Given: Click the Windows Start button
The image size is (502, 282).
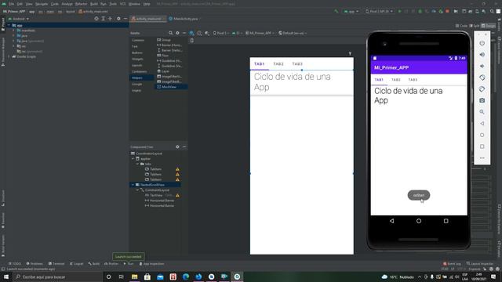Looking at the screenshot, I should click(6, 277).
